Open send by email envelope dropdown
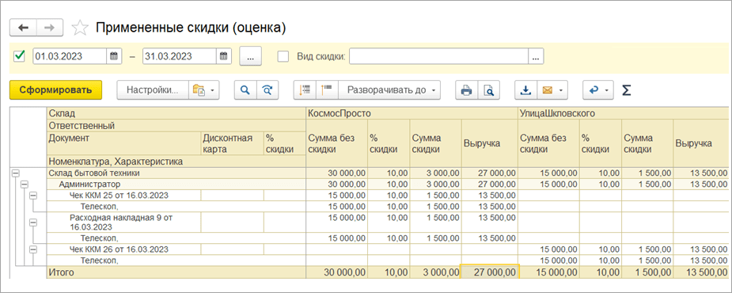732x293 pixels. click(x=552, y=90)
